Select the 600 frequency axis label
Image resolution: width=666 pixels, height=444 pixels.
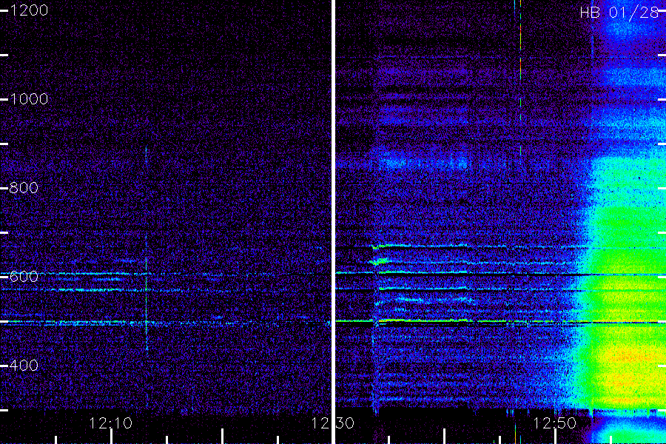pyautogui.click(x=24, y=277)
